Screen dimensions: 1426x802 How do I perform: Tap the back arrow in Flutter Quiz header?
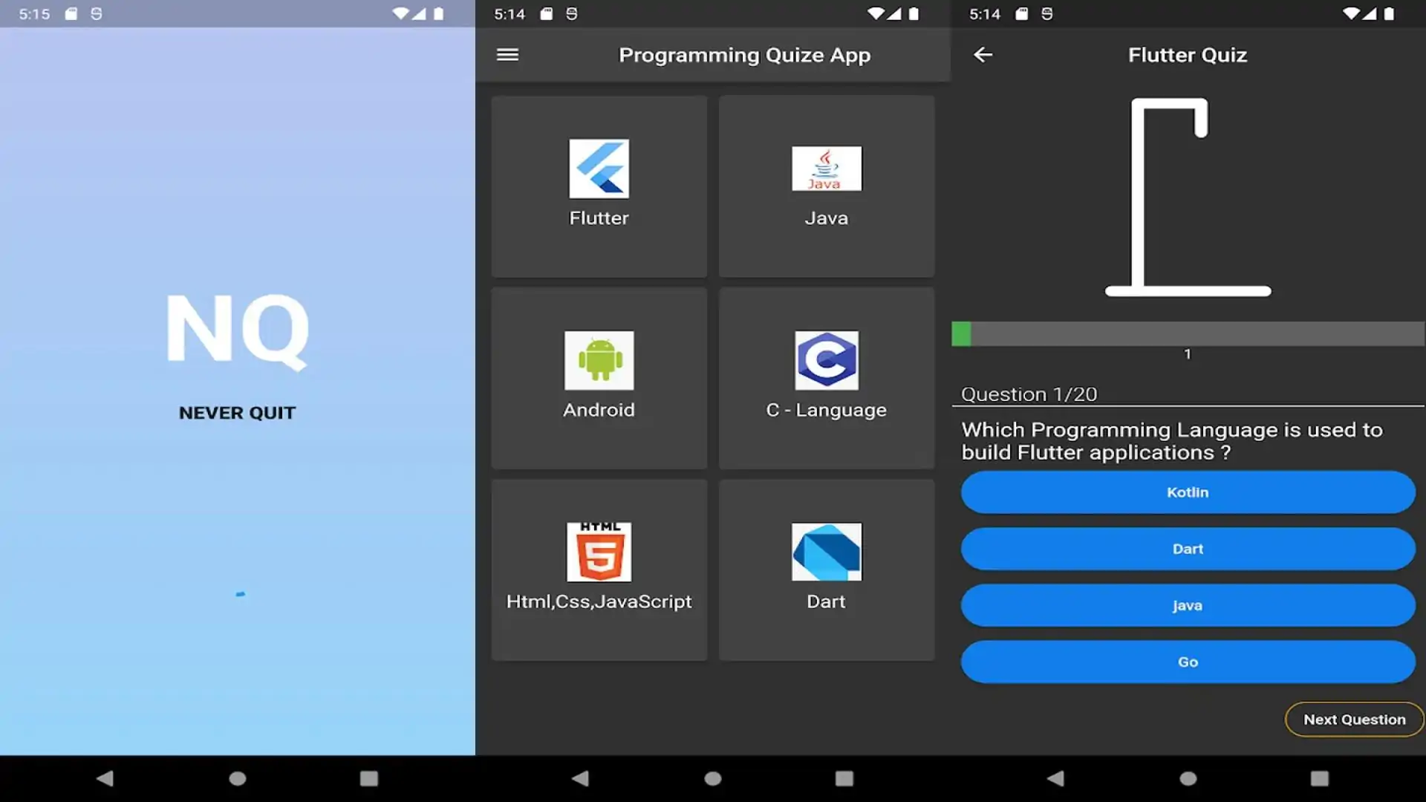(x=983, y=55)
